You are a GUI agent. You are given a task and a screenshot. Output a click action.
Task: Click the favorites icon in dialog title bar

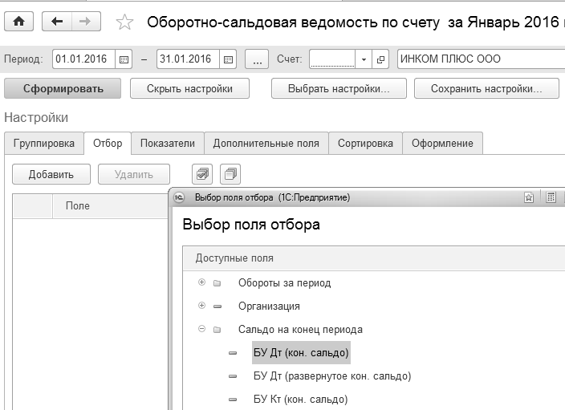(x=530, y=197)
